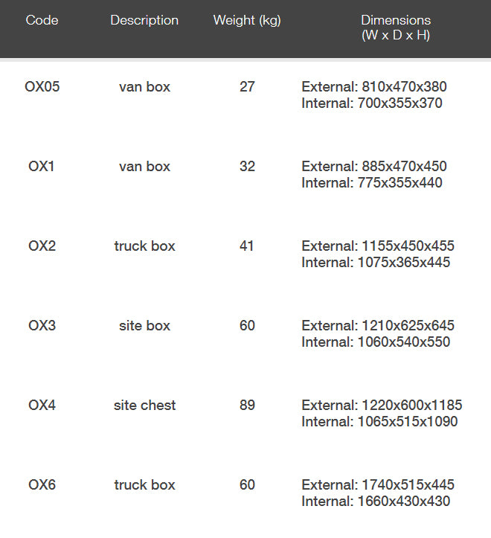Image resolution: width=491 pixels, height=538 pixels.
Task: Click the Dimensions column header
Action: 395,28
